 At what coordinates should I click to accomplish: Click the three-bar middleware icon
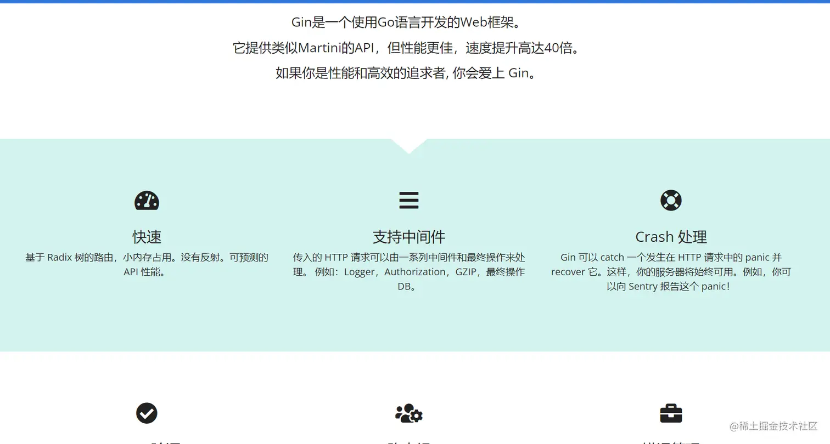coord(409,200)
